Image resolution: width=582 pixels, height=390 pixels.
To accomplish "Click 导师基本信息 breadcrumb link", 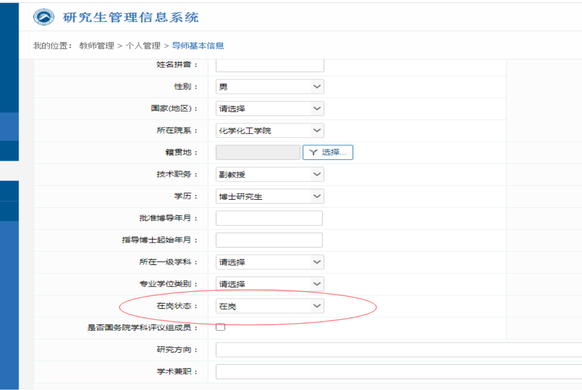I will point(198,46).
